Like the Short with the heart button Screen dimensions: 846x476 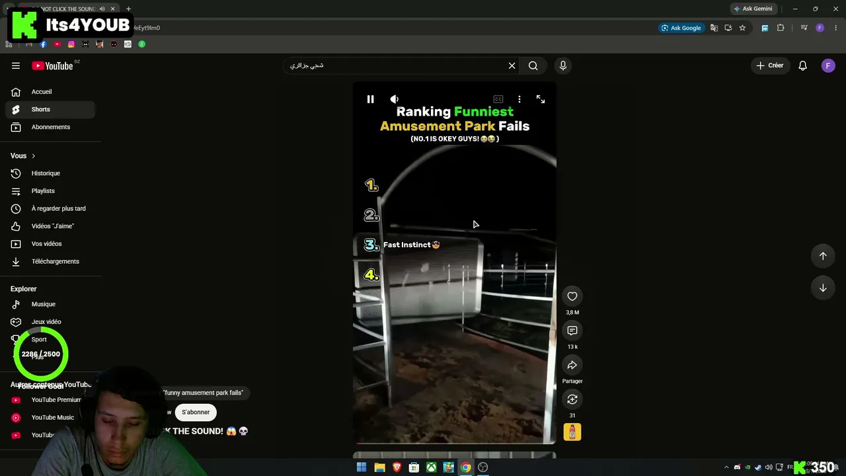(572, 296)
